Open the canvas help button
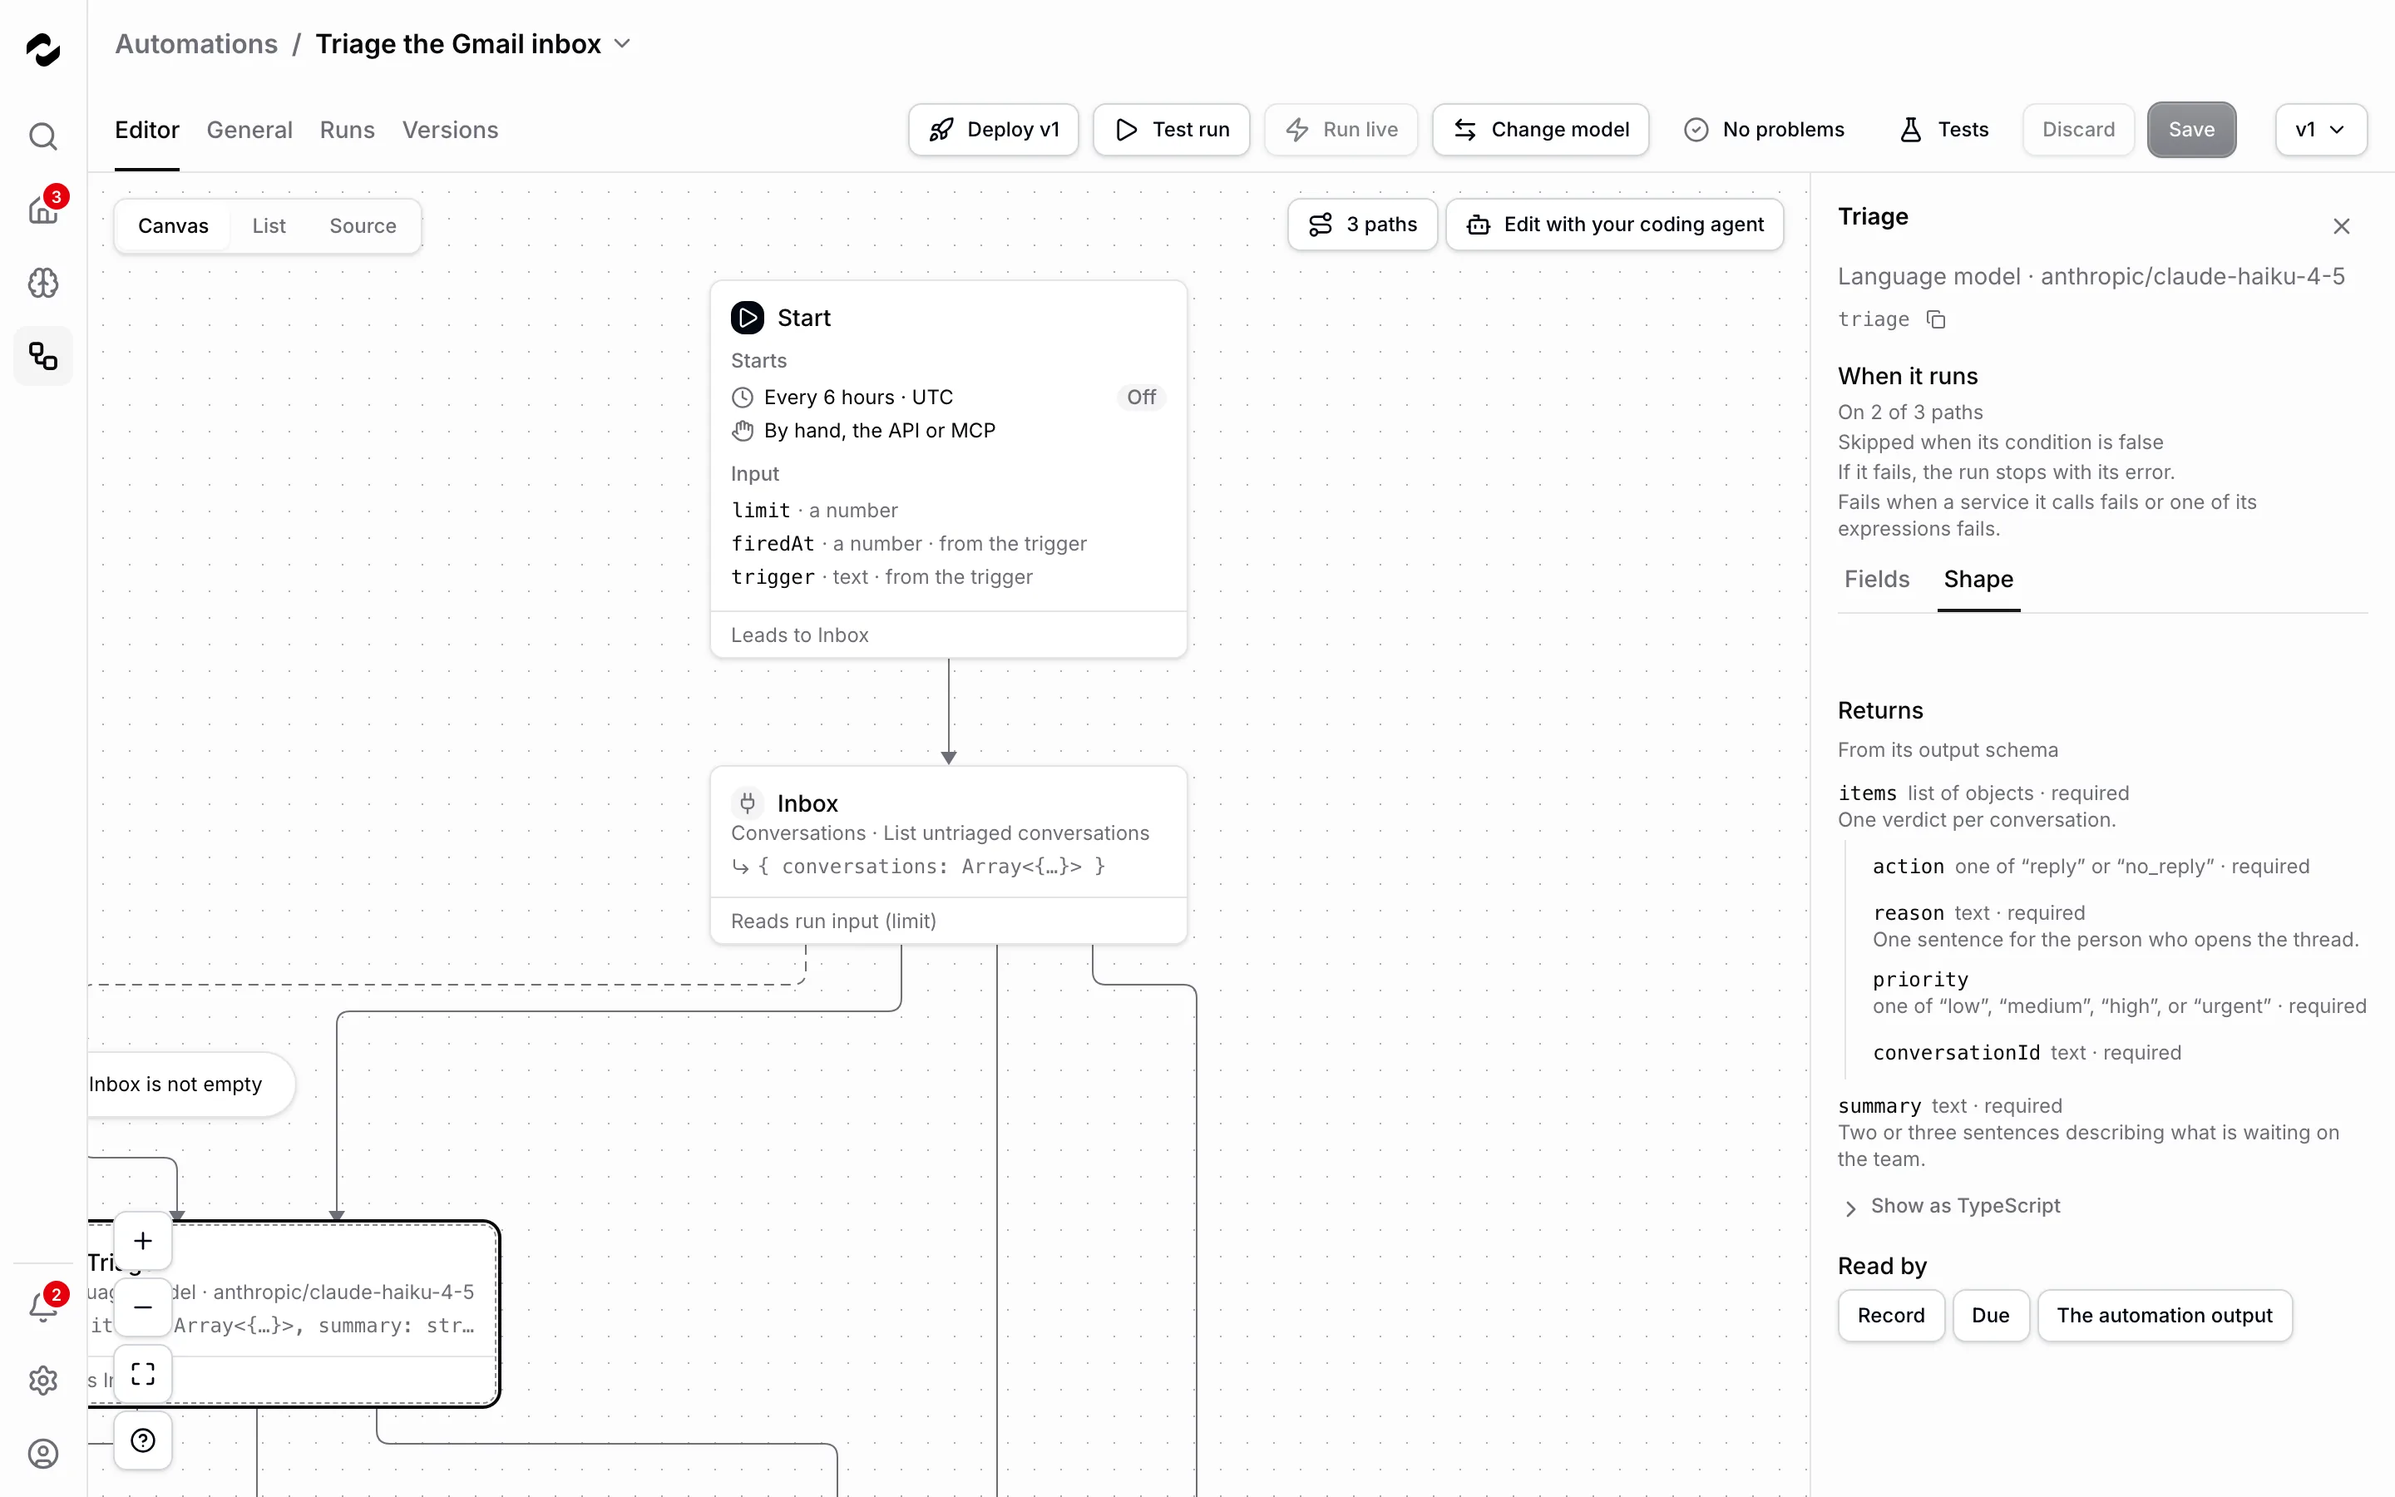Image resolution: width=2395 pixels, height=1497 pixels. coord(142,1440)
